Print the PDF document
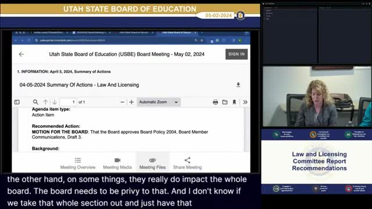Image resolution: width=372 pixels, height=209 pixels. [x=216, y=102]
